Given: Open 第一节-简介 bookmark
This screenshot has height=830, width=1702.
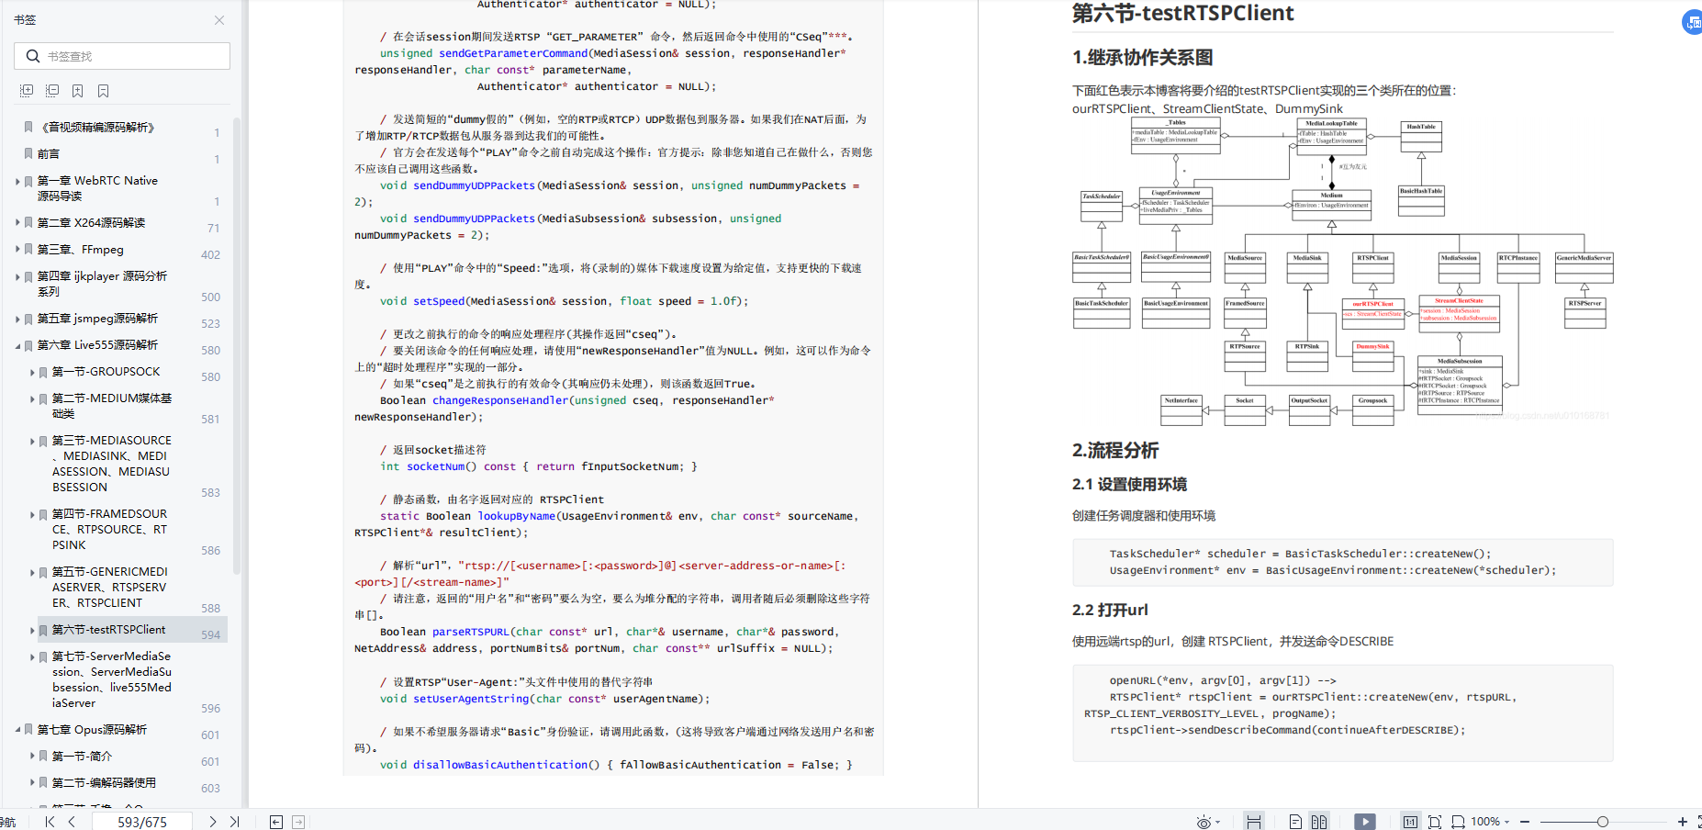Looking at the screenshot, I should pos(82,757).
